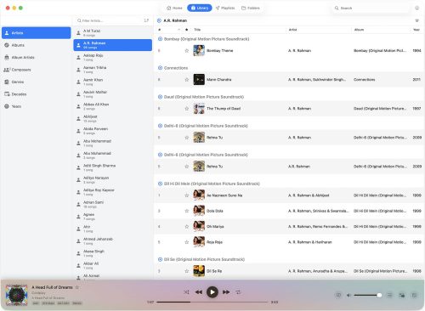Open the play queue list icon
The image size is (425, 311).
click(389, 295)
